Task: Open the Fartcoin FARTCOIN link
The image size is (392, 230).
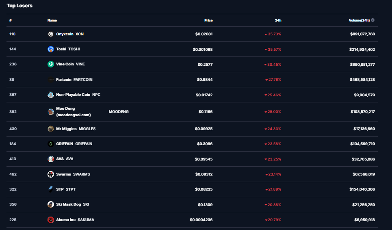Action: (74, 80)
